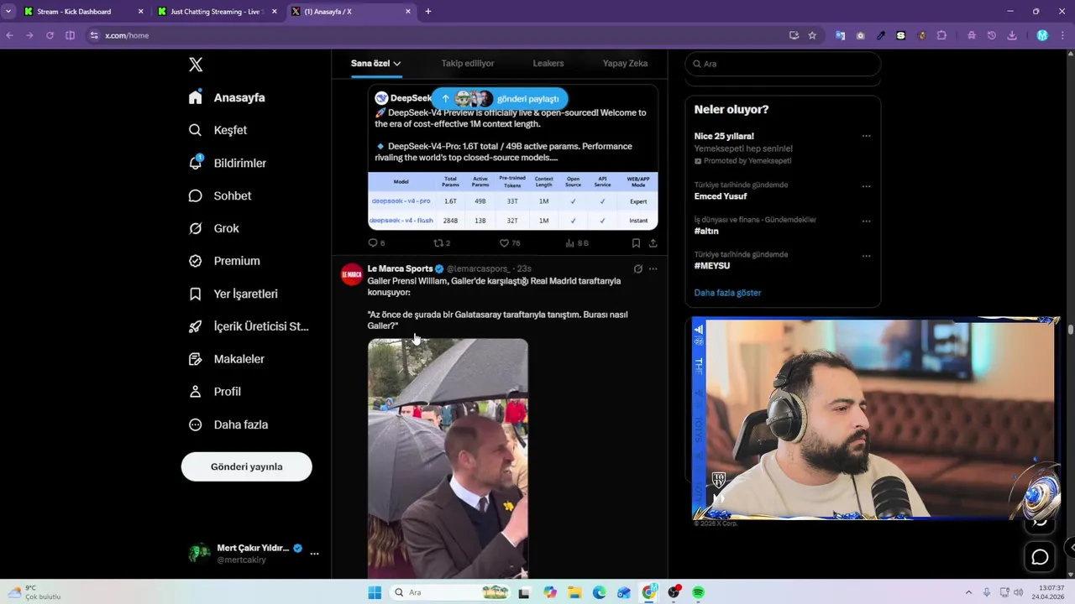
Task: Open the Premium page
Action: pyautogui.click(x=224, y=261)
